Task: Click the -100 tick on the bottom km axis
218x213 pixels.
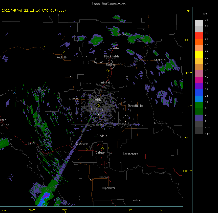Action: [x=32, y=210]
